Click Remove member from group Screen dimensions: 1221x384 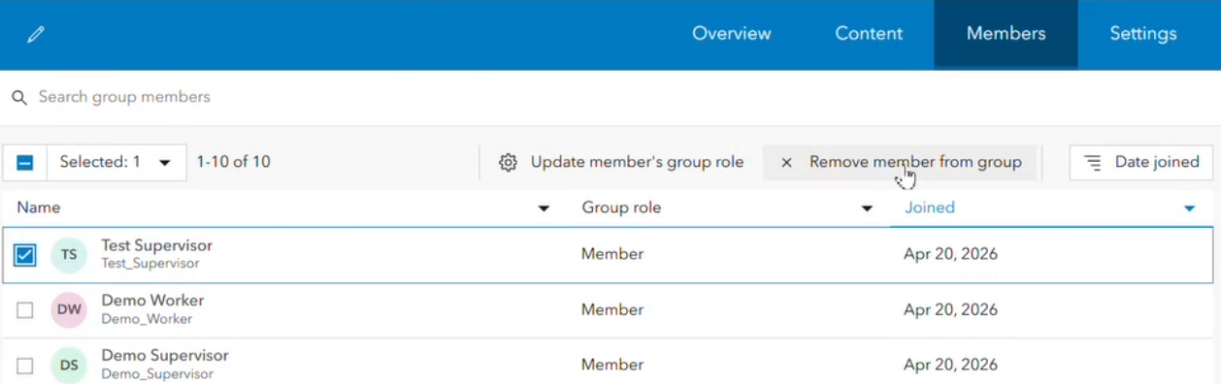point(900,163)
